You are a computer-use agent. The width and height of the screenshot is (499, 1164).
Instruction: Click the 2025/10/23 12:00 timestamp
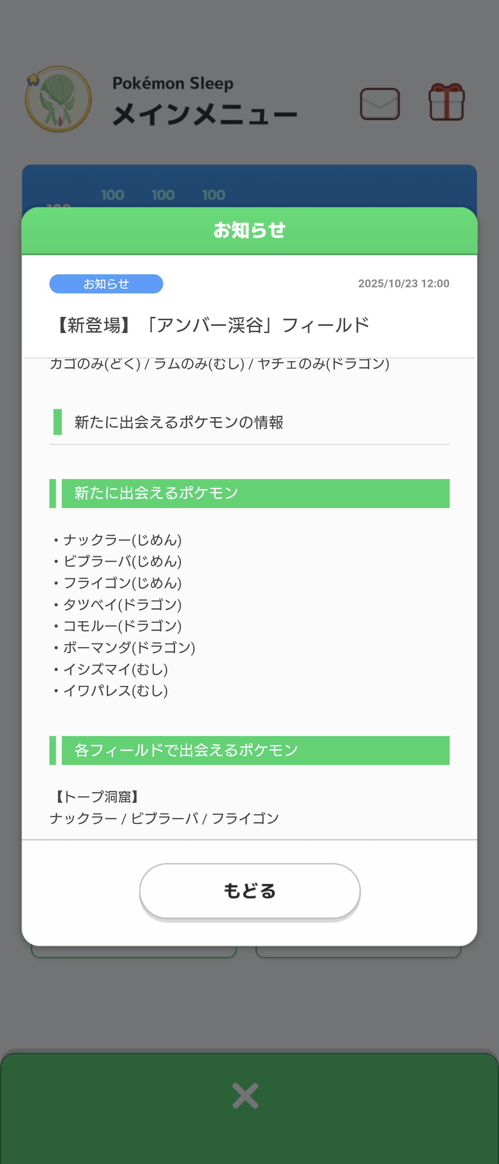click(403, 284)
